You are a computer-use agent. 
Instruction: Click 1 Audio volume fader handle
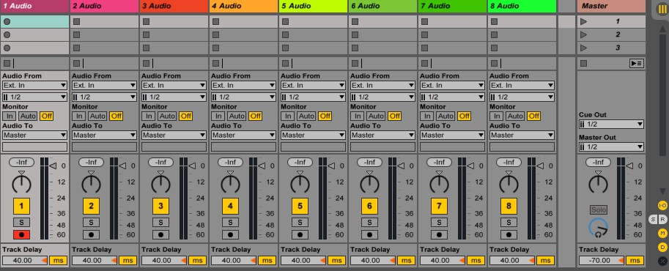tap(53, 166)
